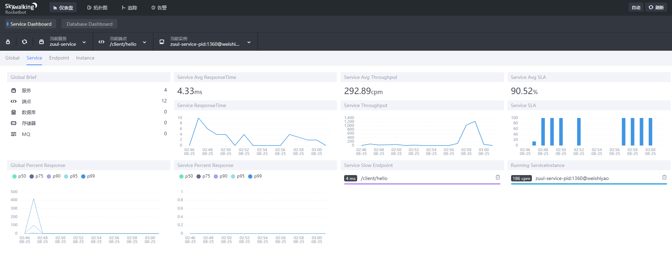The image size is (672, 273).
Task: Click the lock icon in the toolbar
Action: click(x=8, y=42)
